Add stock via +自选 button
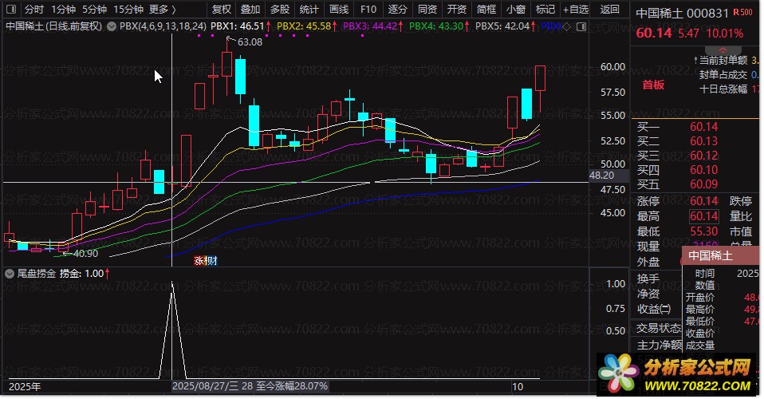Image resolution: width=764 pixels, height=399 pixels. coord(574,10)
